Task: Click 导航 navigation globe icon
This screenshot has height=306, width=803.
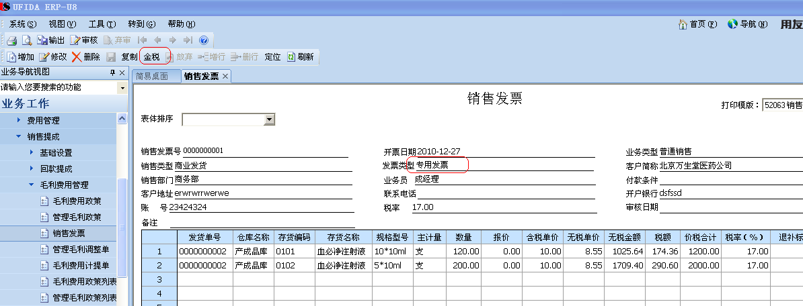Action: [x=747, y=24]
